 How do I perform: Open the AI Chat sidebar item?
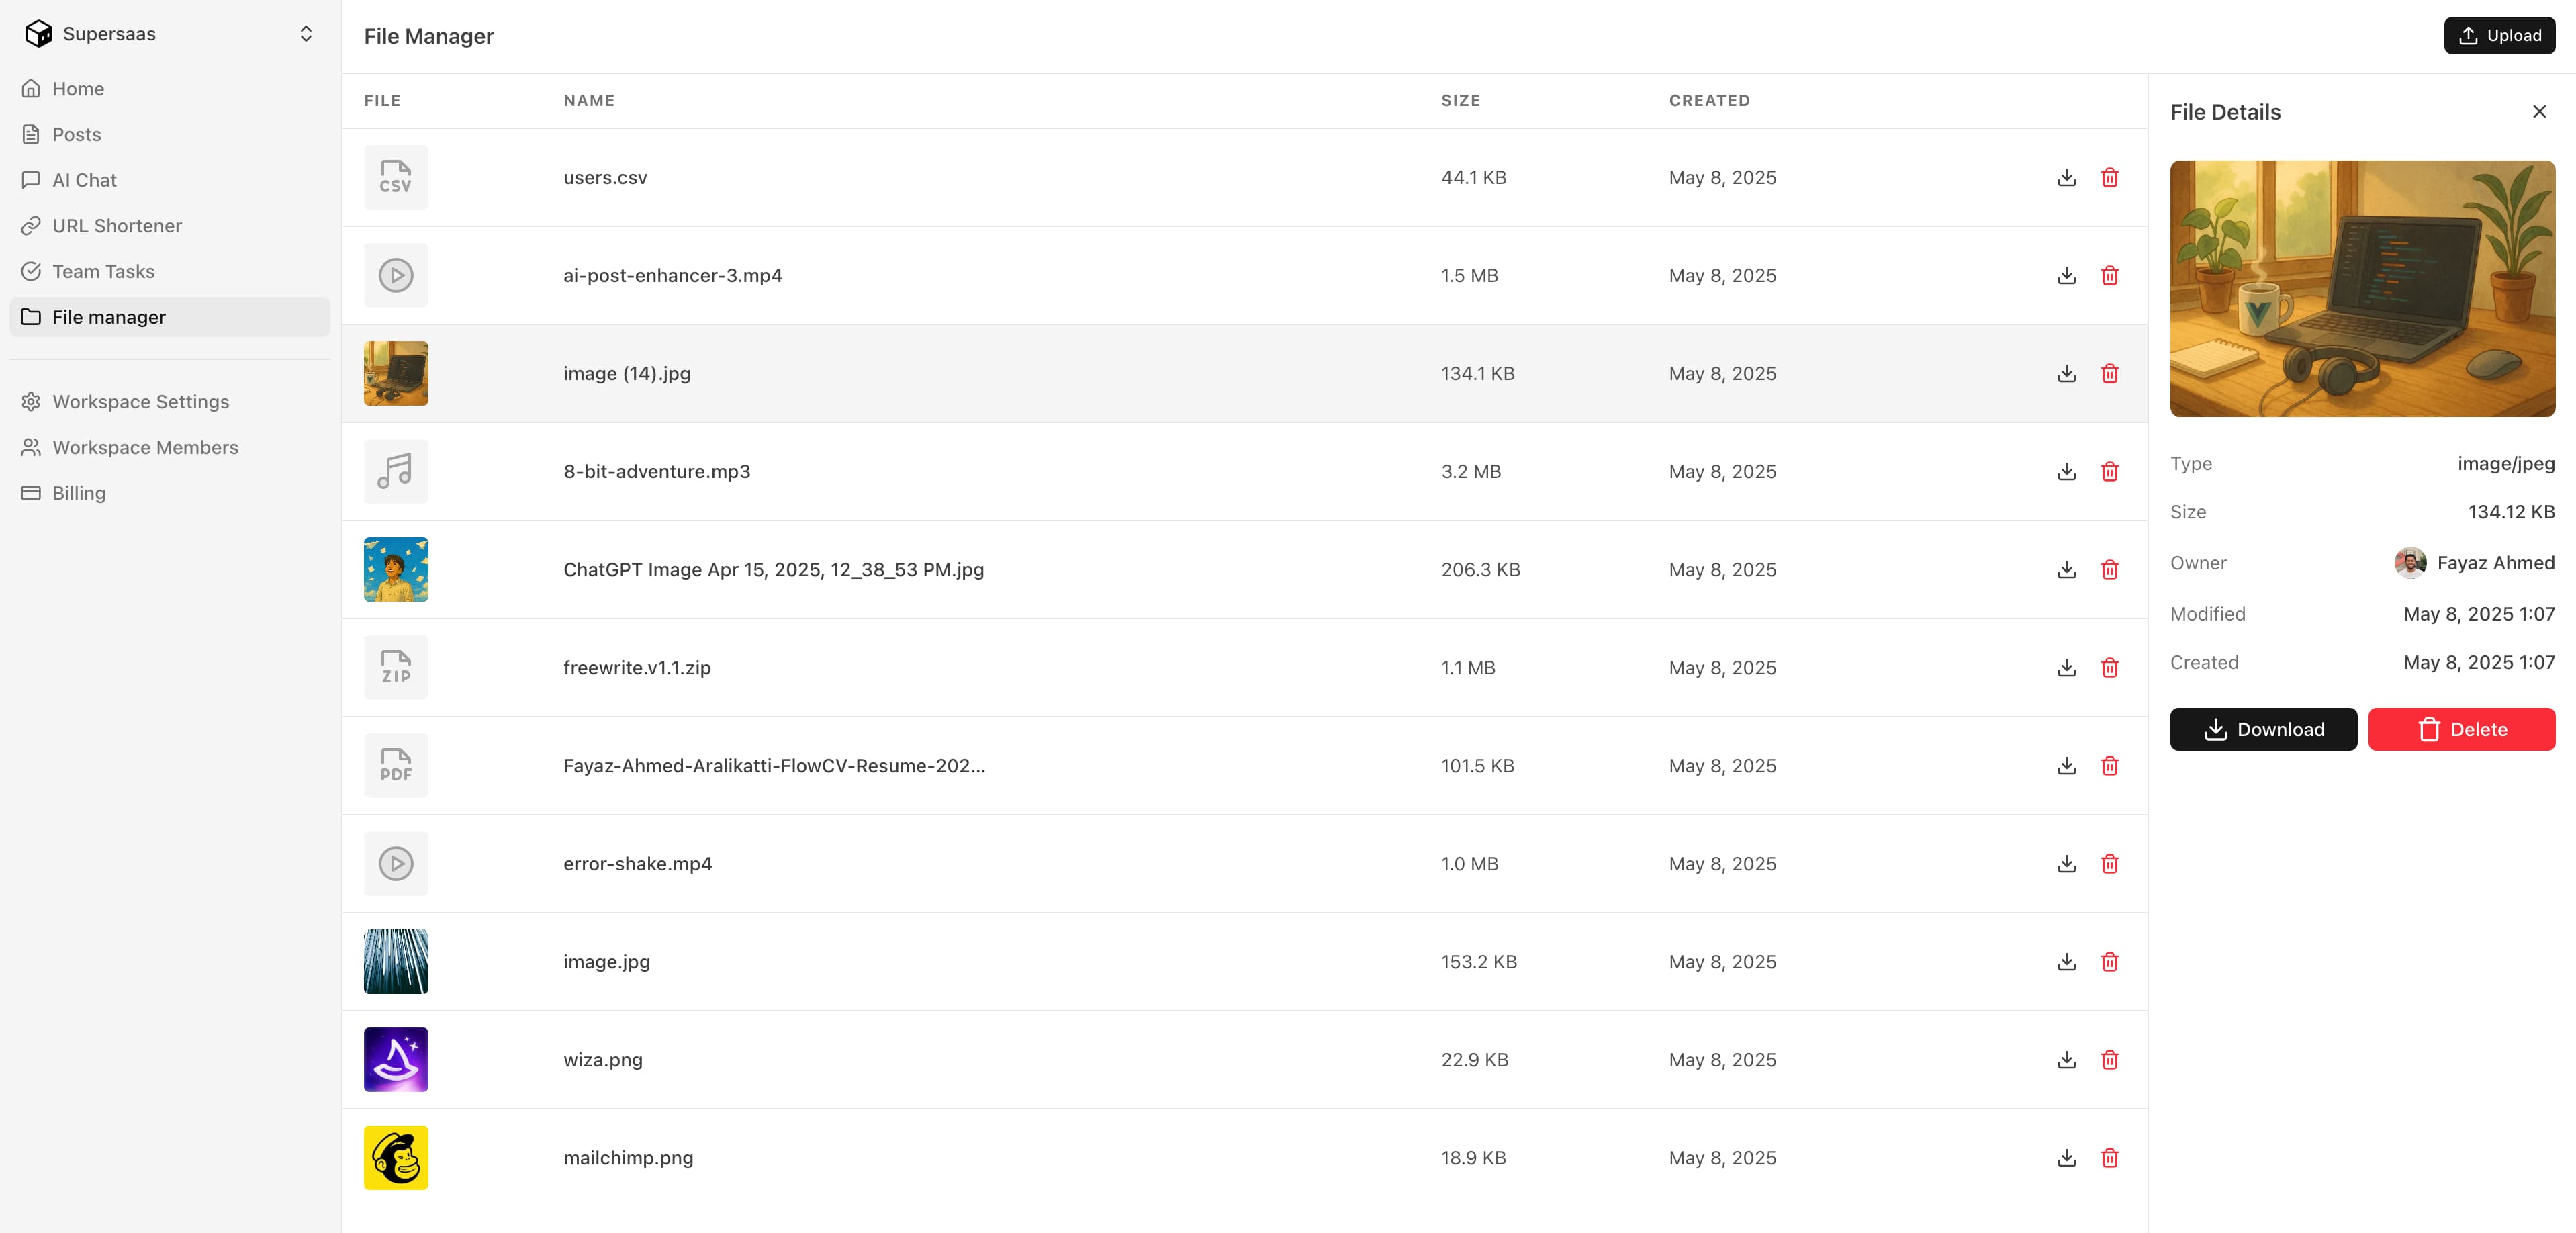click(84, 180)
